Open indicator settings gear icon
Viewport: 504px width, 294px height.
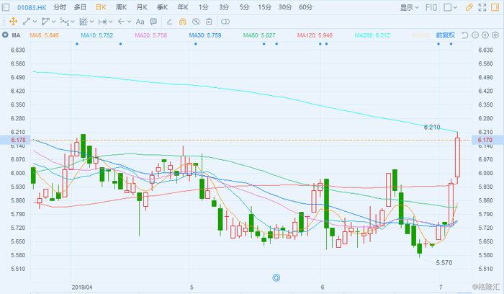(495, 35)
